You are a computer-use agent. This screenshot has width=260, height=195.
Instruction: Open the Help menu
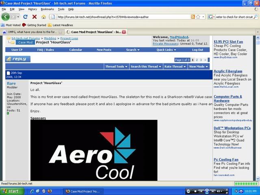tap(71, 9)
